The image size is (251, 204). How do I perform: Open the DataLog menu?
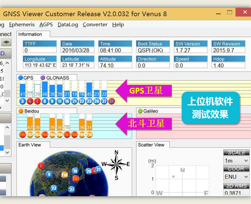click(68, 25)
